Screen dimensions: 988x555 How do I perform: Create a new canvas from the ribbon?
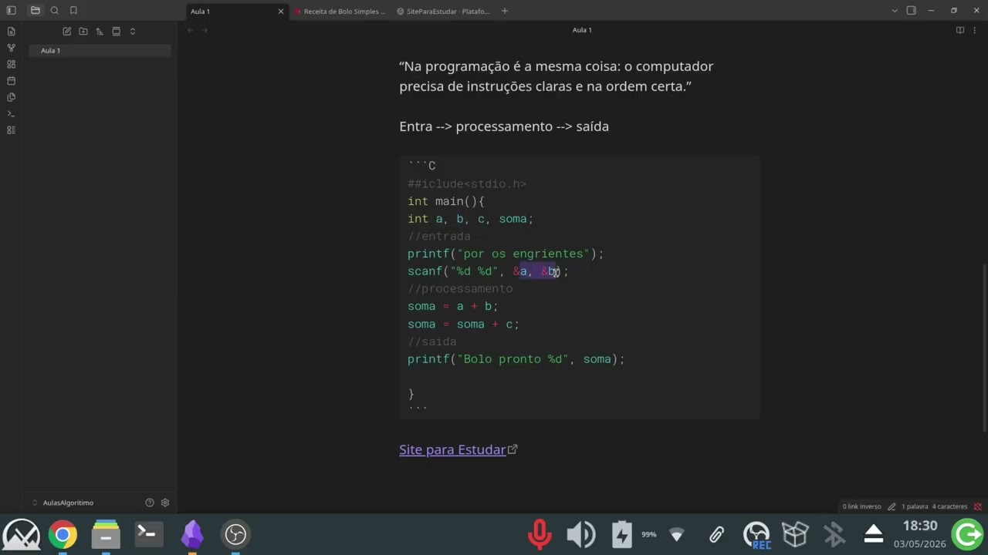pyautogui.click(x=11, y=64)
